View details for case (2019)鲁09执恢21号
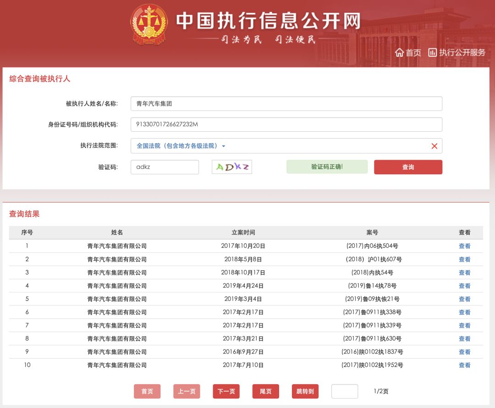 coord(464,299)
